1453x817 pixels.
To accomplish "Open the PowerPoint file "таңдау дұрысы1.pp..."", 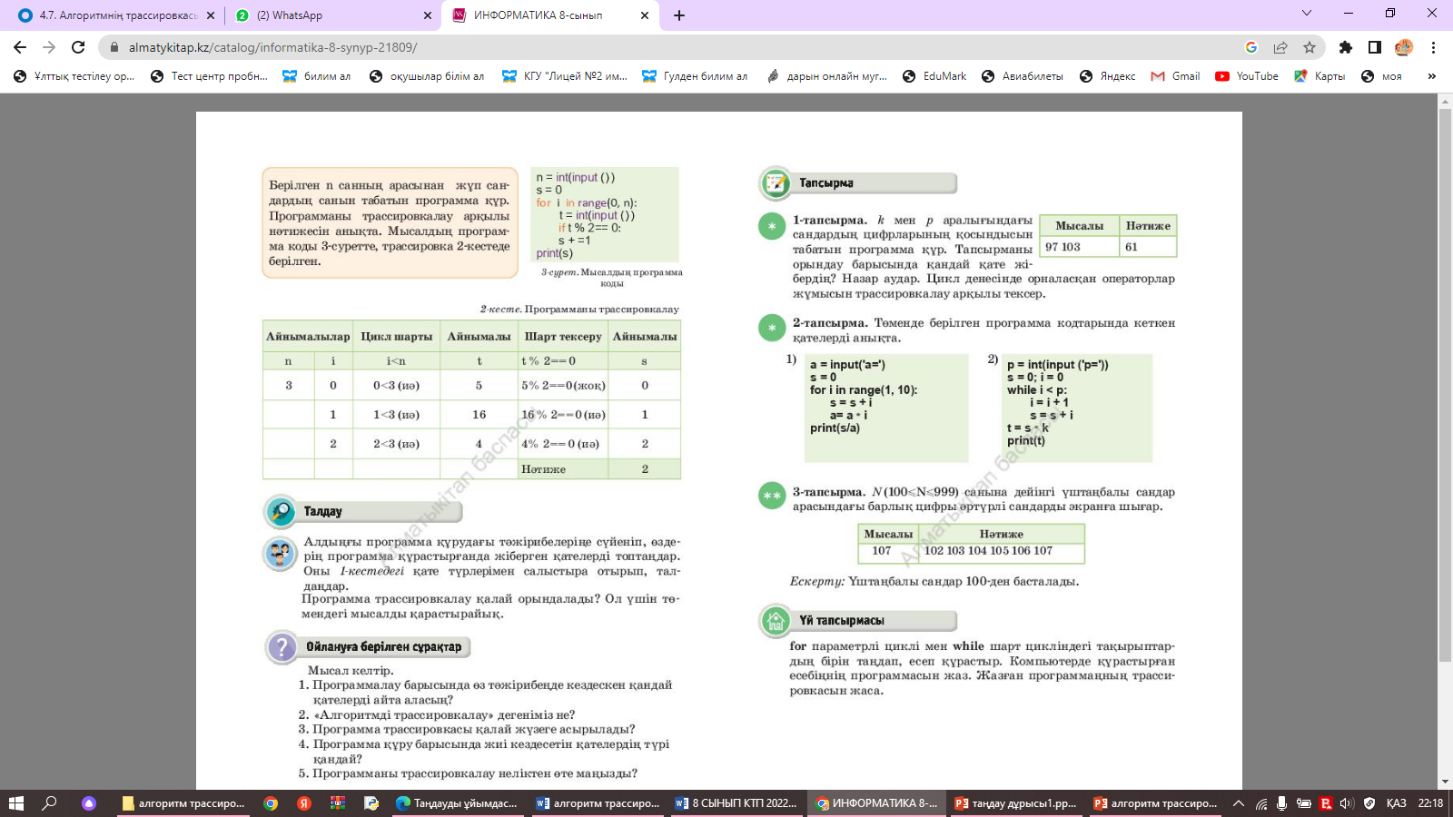I will click(1016, 803).
